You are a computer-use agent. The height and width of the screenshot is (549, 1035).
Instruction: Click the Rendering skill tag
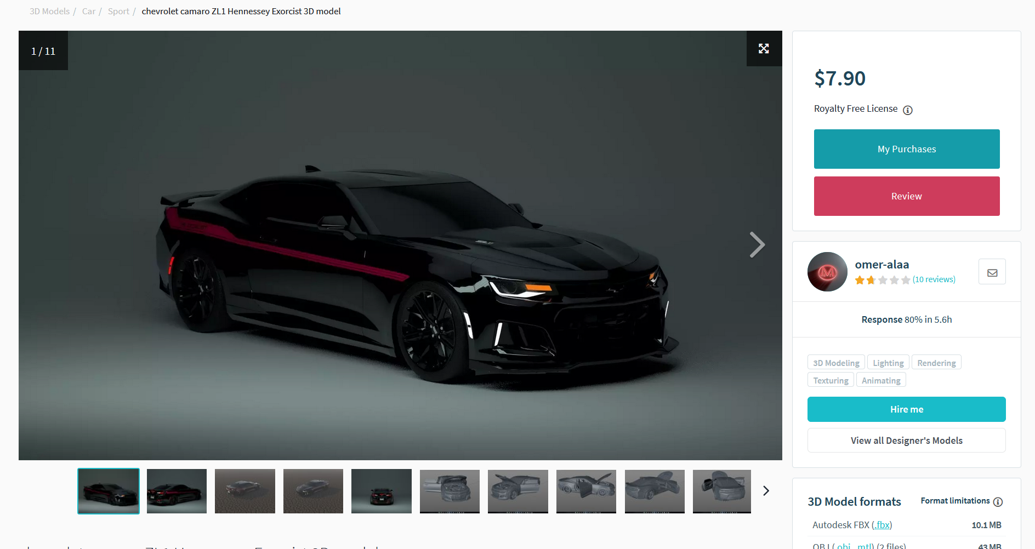click(x=936, y=363)
